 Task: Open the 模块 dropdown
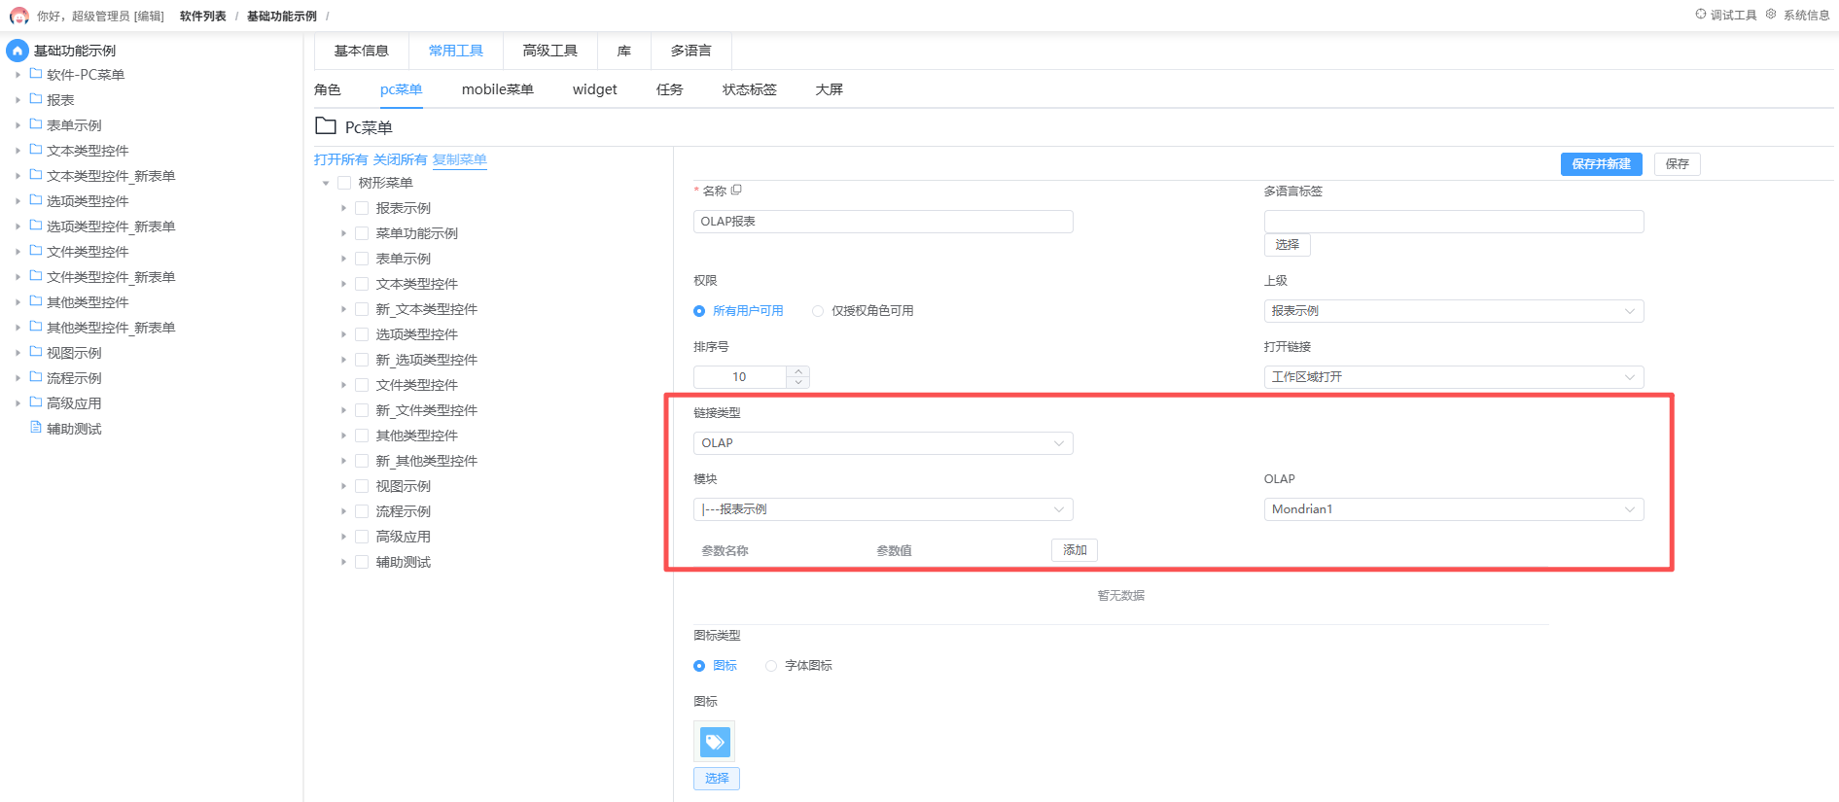pos(883,509)
